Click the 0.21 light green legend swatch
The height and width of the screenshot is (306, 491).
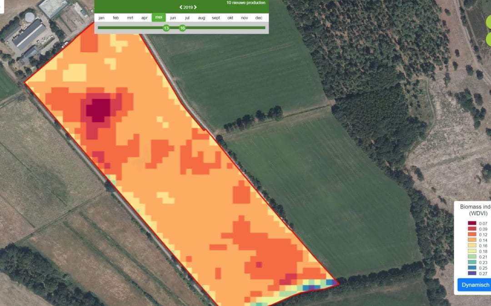point(473,257)
